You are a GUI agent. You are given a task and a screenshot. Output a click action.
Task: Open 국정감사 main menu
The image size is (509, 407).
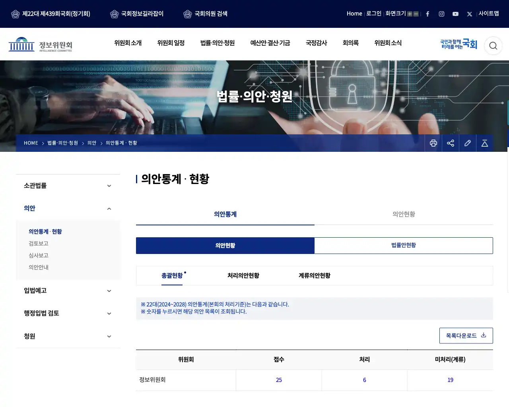pos(316,43)
